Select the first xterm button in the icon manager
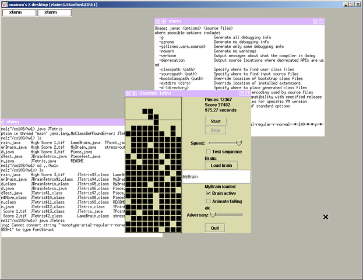Screen dimensions: 363x280 (19, 12)
